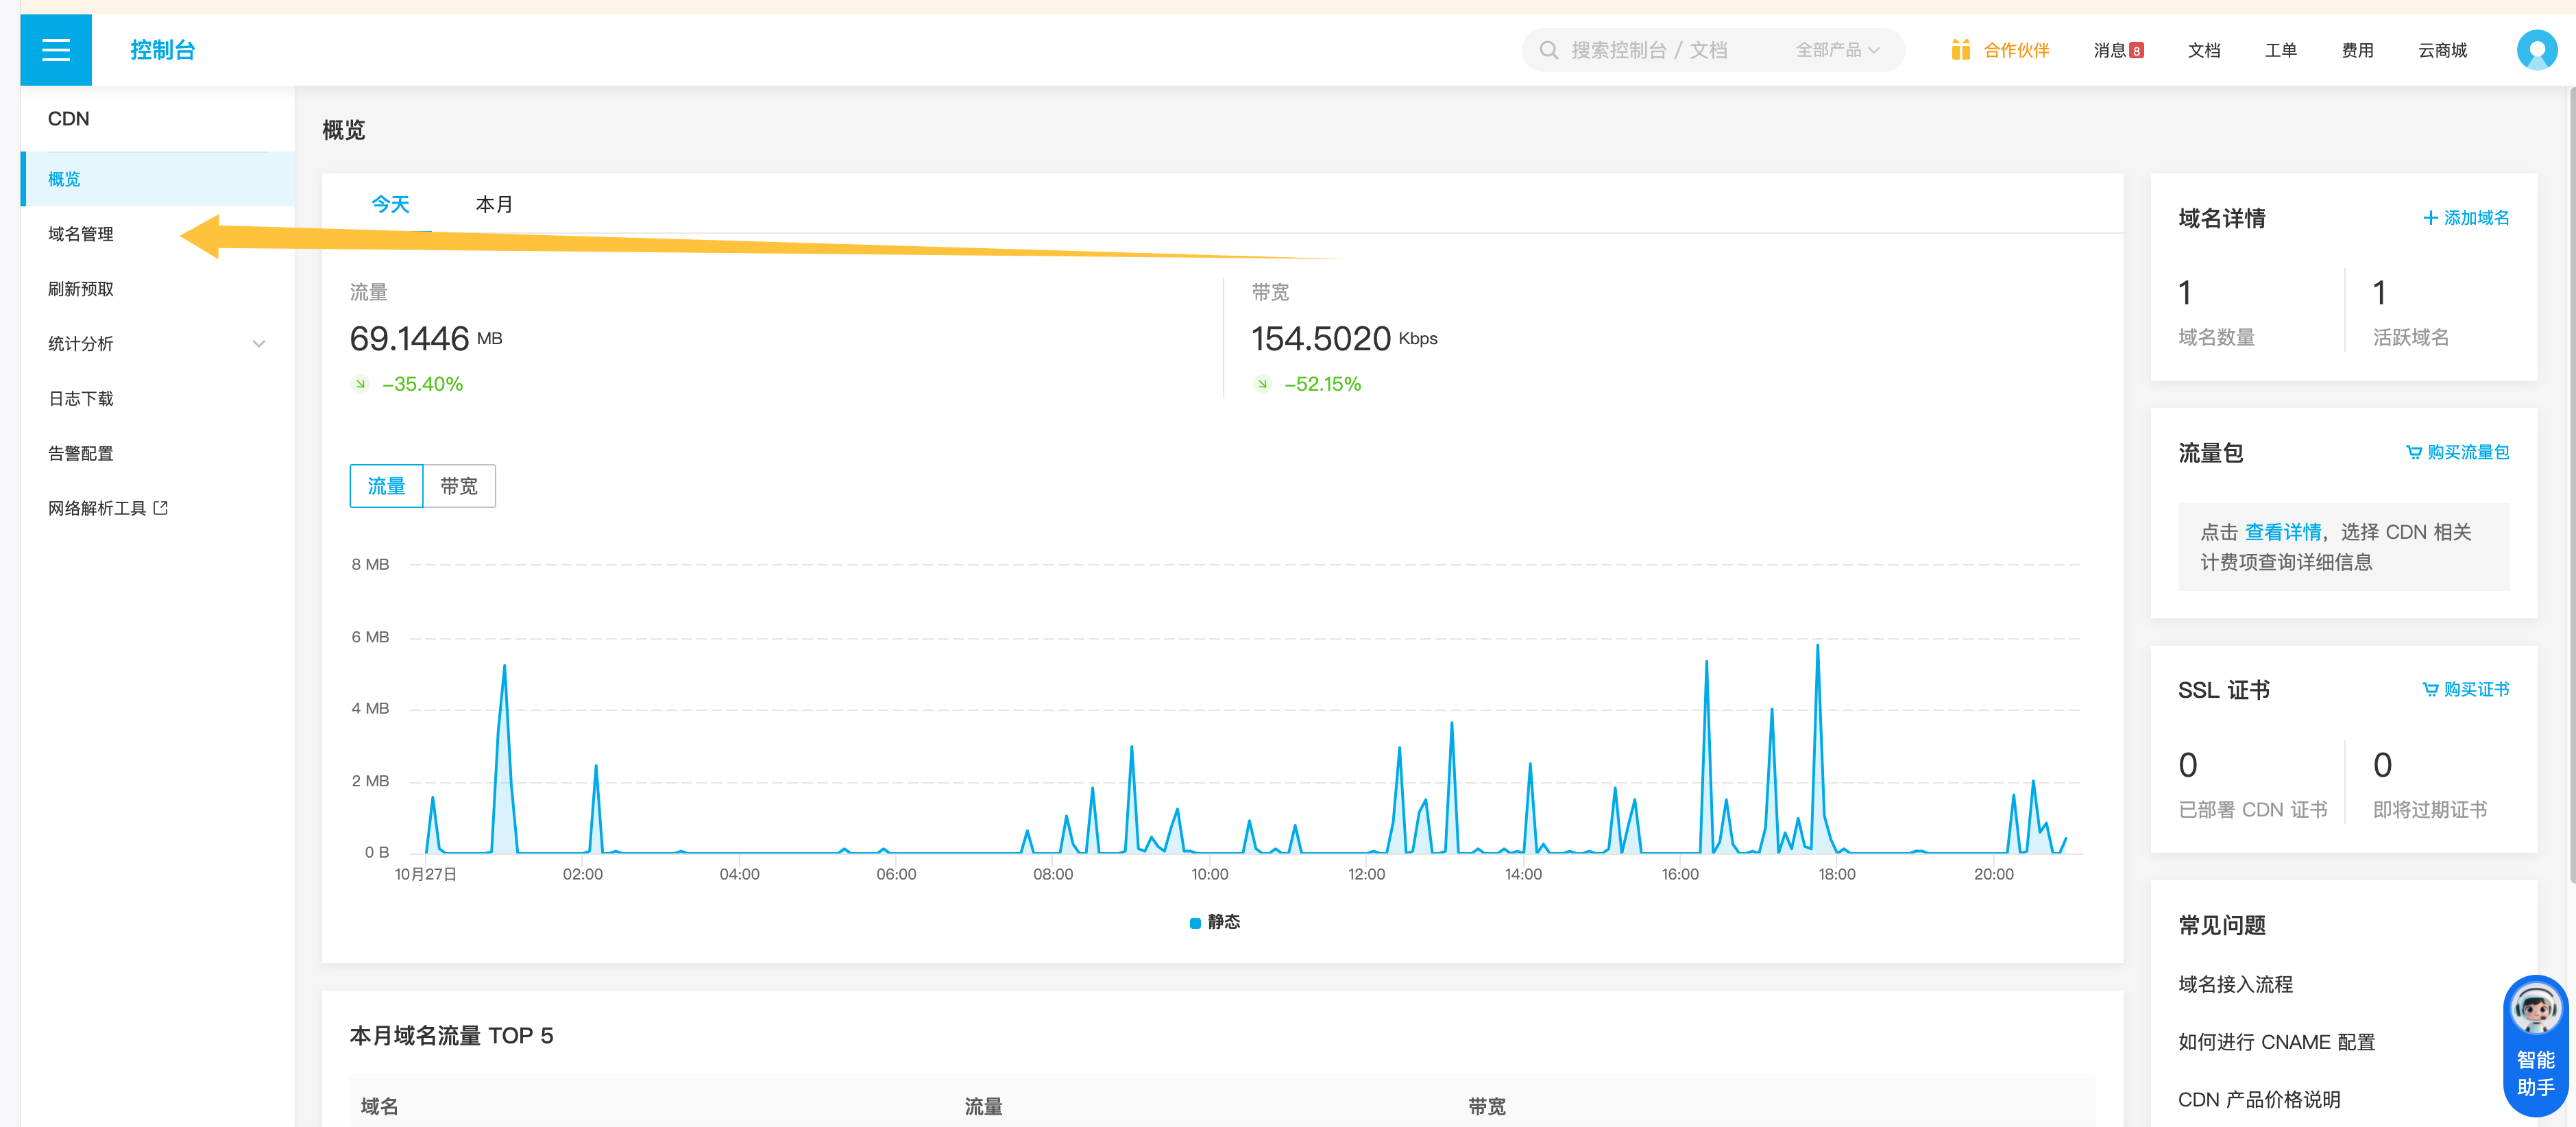
Task: Click the 域名接入流程 FAQ link
Action: point(2235,985)
